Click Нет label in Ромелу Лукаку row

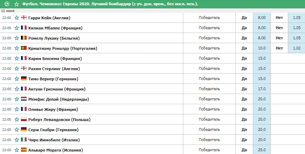[279, 38]
